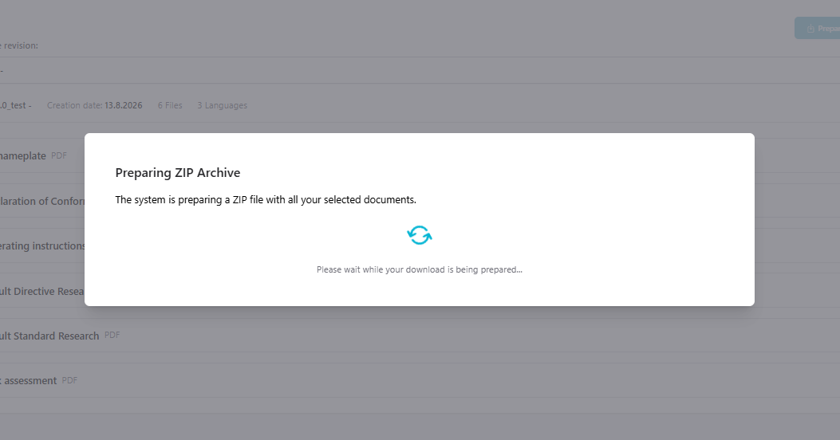The height and width of the screenshot is (440, 840).
Task: Open the Result Directive Research document row
Action: pyautogui.click(x=42, y=291)
